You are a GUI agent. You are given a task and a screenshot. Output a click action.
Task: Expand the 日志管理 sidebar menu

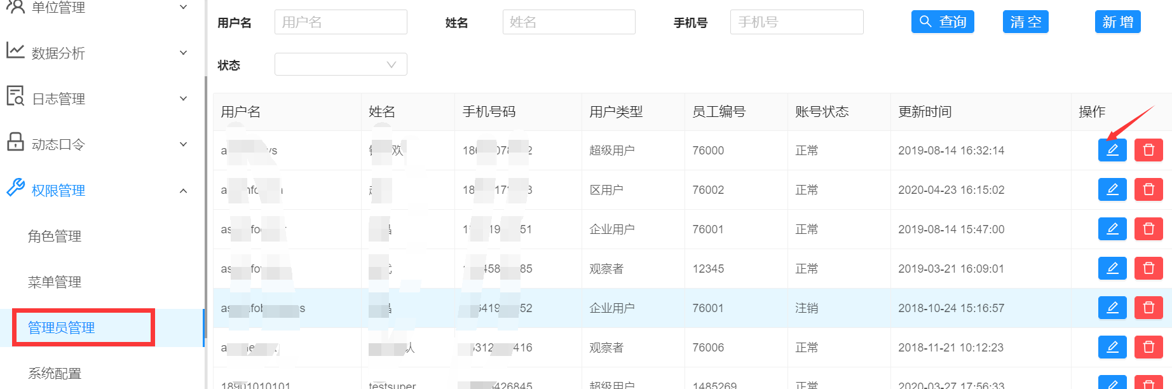(95, 99)
